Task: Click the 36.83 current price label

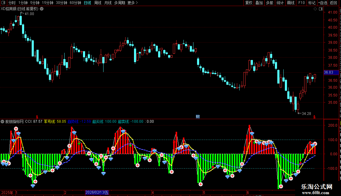Action: [x=331, y=72]
